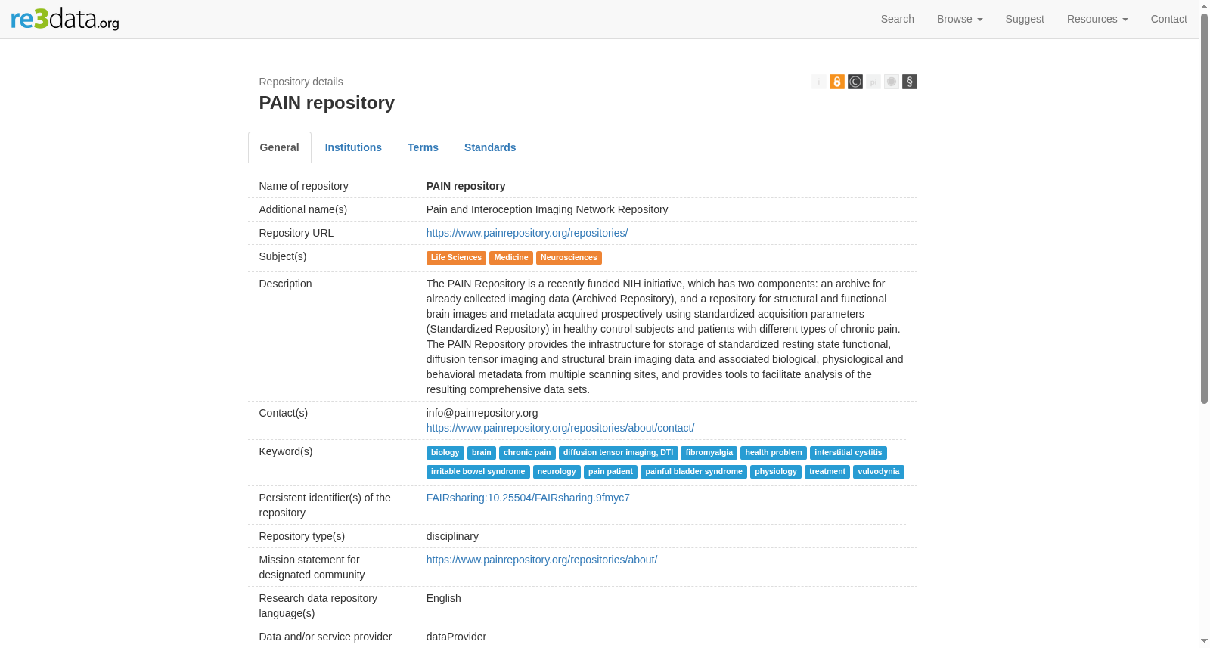
Task: Select the General tab
Action: click(280, 147)
